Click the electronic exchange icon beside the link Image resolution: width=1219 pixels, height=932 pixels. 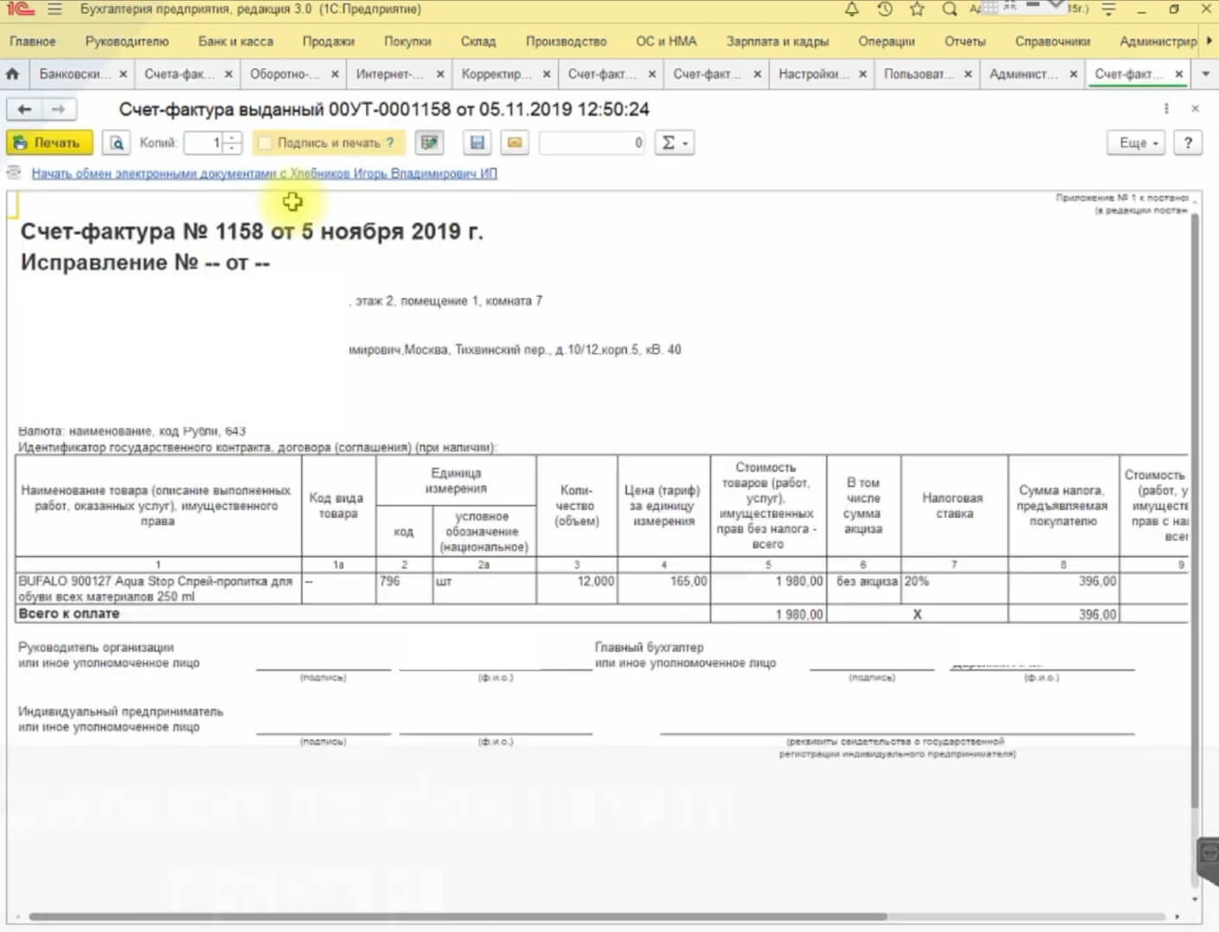14,173
